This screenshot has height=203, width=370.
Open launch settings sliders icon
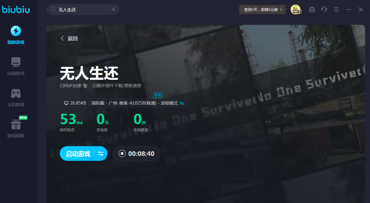[101, 153]
